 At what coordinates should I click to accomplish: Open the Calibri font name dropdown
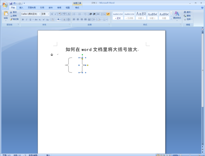pos(31,14)
